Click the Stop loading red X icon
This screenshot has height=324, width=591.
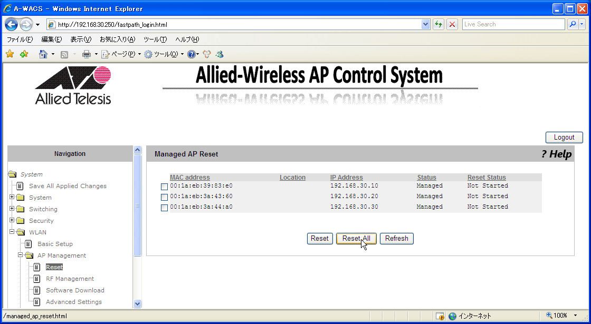pyautogui.click(x=452, y=24)
